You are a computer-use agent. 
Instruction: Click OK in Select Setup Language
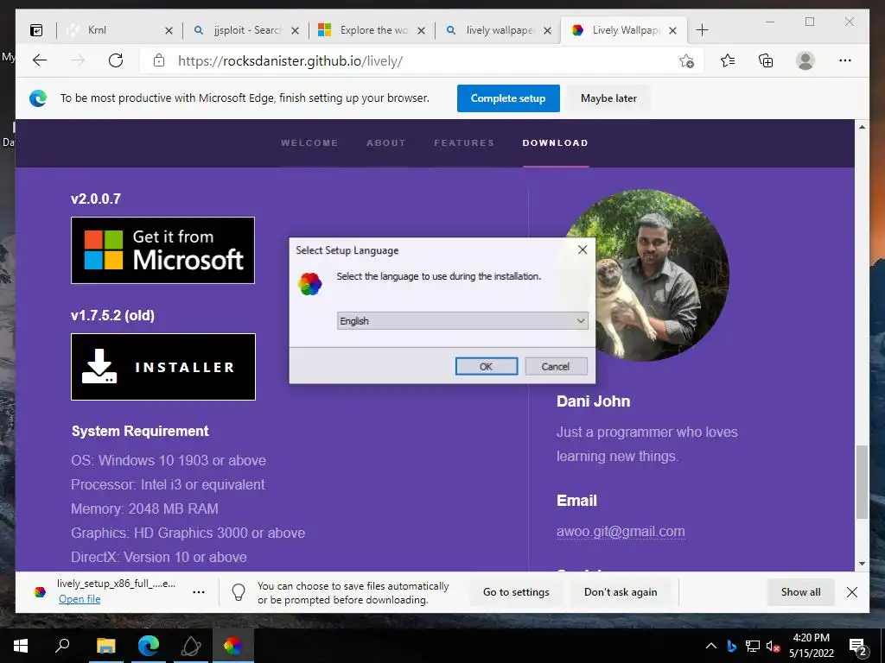(x=486, y=366)
